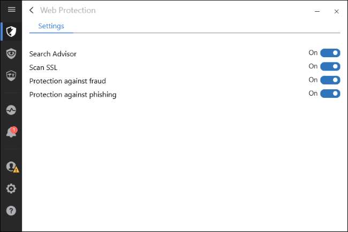Image resolution: width=348 pixels, height=232 pixels.
Task: Open the Account icon with warning
Action: point(11,167)
